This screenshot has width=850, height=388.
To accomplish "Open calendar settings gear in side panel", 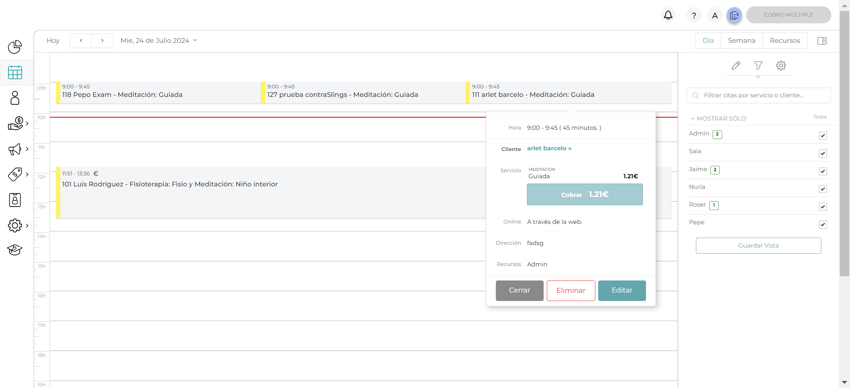I will (781, 65).
